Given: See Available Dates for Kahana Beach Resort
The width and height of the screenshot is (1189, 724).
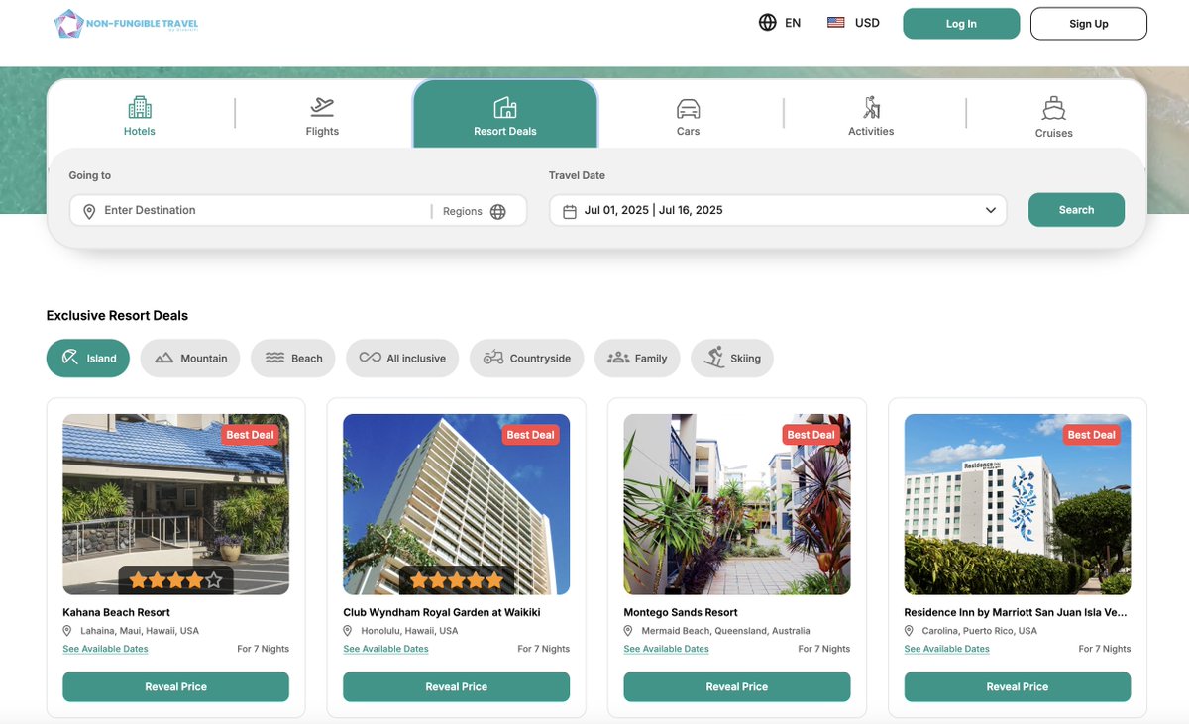Looking at the screenshot, I should pos(105,649).
